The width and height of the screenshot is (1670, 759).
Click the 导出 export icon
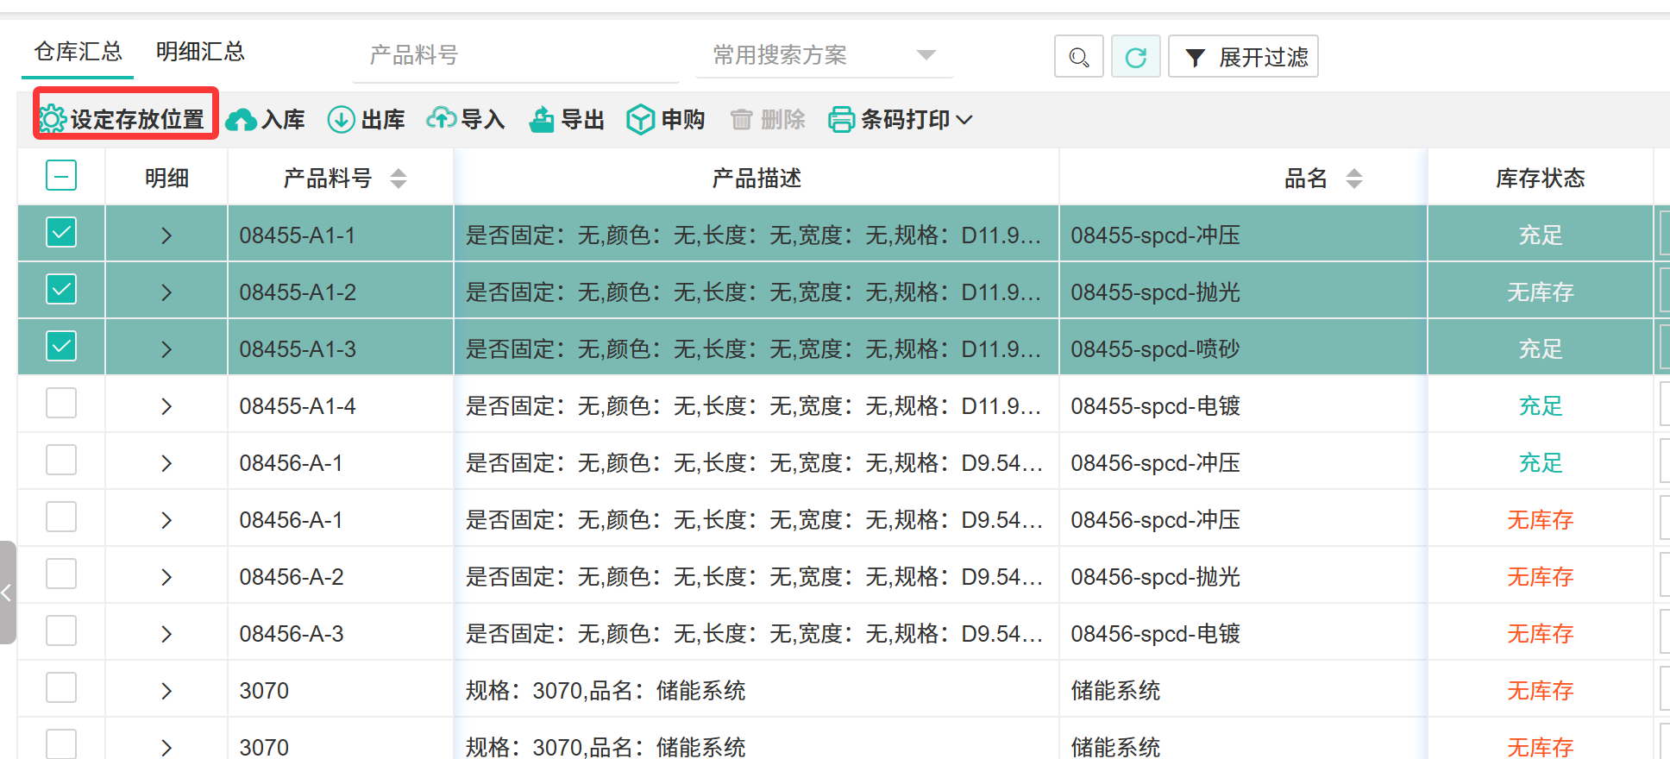[x=542, y=120]
